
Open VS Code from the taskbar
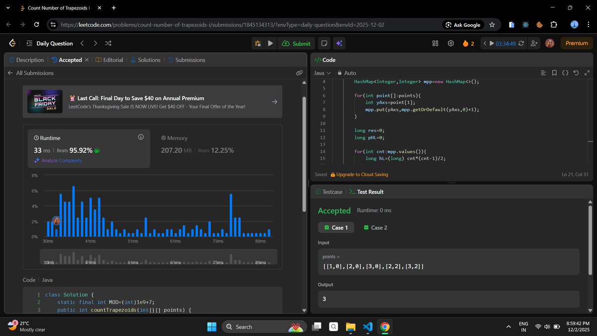pyautogui.click(x=368, y=327)
